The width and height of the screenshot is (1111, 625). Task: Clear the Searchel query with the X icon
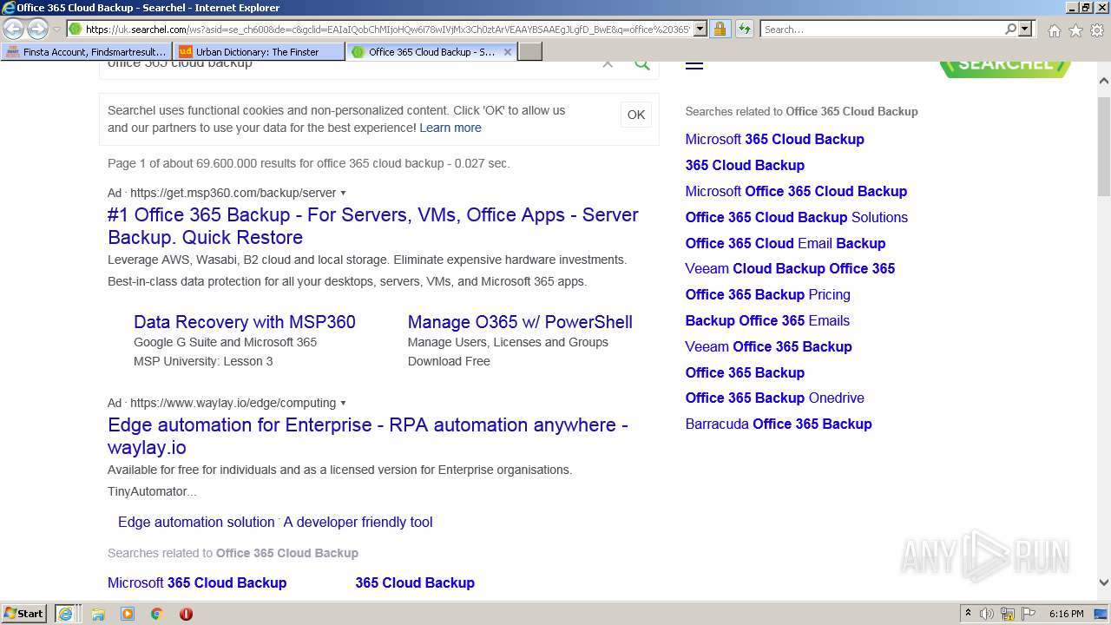(608, 63)
